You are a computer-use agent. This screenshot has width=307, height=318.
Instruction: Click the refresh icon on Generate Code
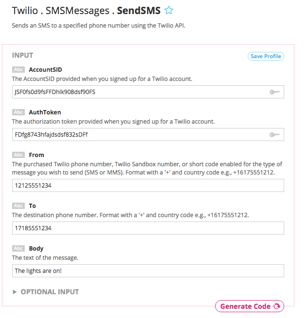pos(276,306)
